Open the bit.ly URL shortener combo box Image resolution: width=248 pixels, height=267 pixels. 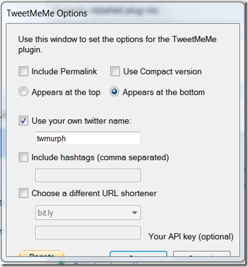click(x=88, y=212)
